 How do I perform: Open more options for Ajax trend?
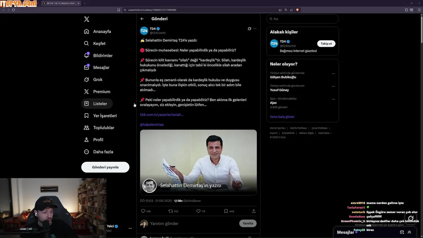click(333, 99)
